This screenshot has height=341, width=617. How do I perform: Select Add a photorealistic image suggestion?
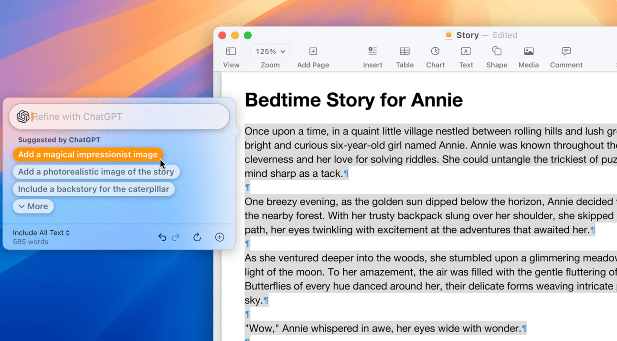tap(96, 172)
